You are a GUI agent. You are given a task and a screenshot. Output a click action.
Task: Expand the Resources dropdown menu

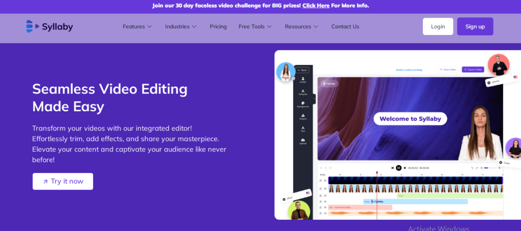point(301,26)
